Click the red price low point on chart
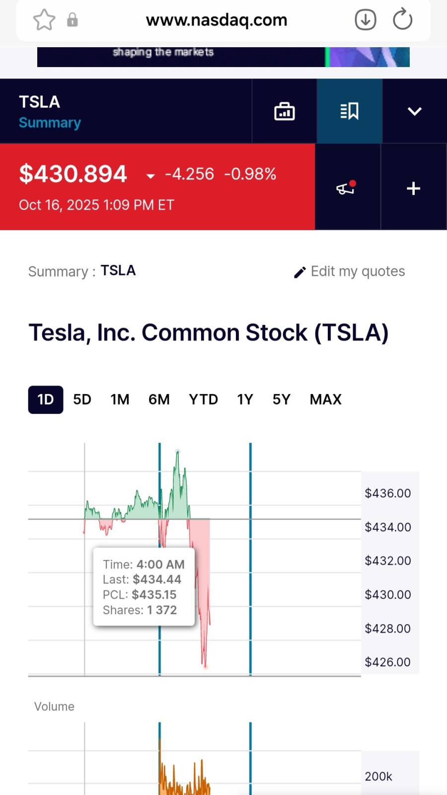 point(205,666)
